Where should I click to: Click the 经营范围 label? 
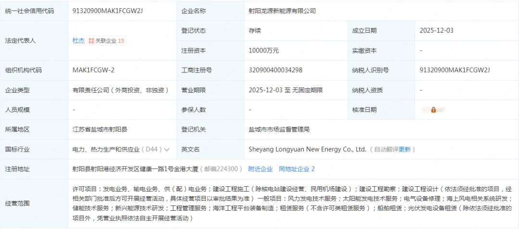click(17, 204)
